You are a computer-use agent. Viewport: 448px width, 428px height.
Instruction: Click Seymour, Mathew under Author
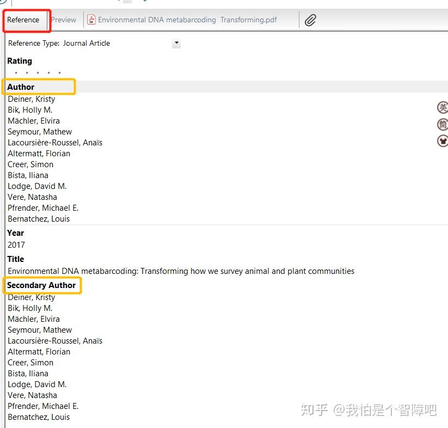(40, 132)
